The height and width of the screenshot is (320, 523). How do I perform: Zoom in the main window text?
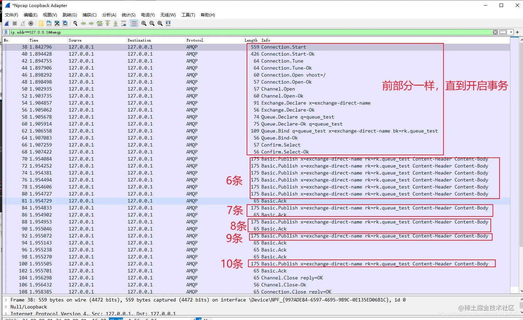(144, 23)
